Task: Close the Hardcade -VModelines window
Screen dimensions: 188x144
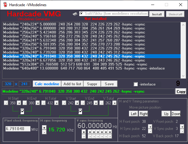Action: (x=181, y=5)
